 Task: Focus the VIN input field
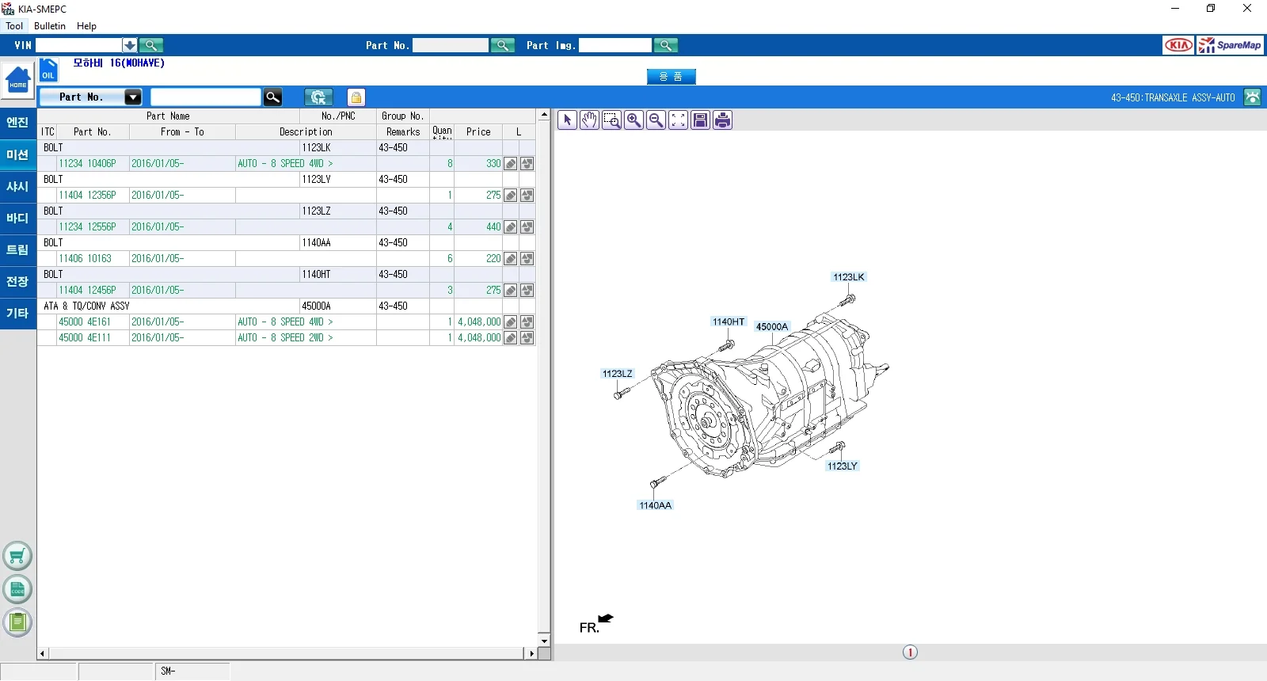(78, 45)
